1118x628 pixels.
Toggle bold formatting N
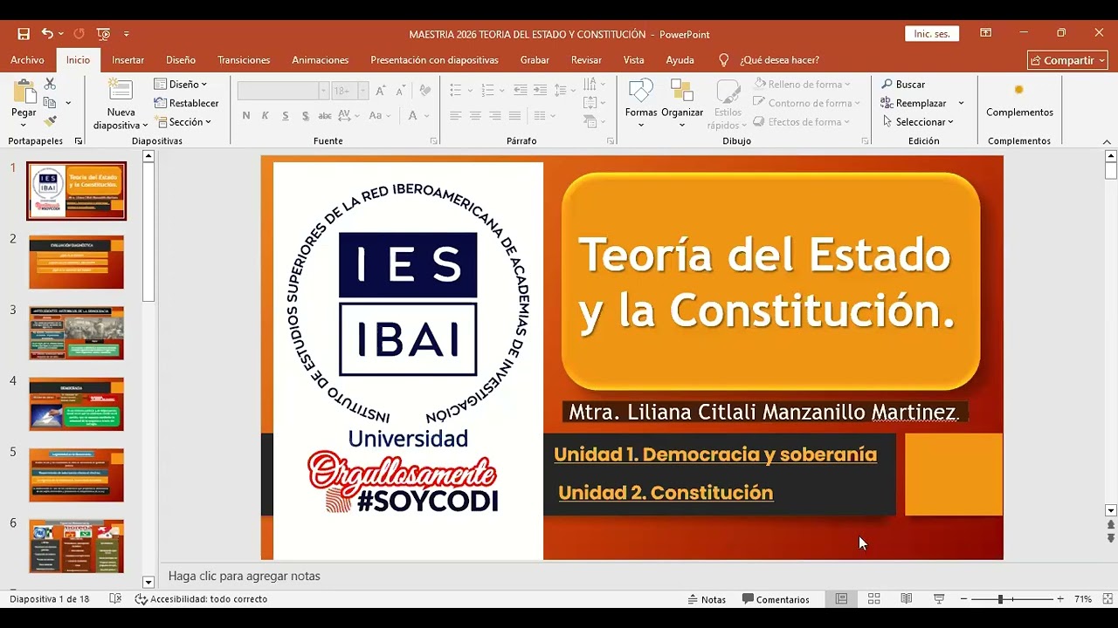(246, 115)
